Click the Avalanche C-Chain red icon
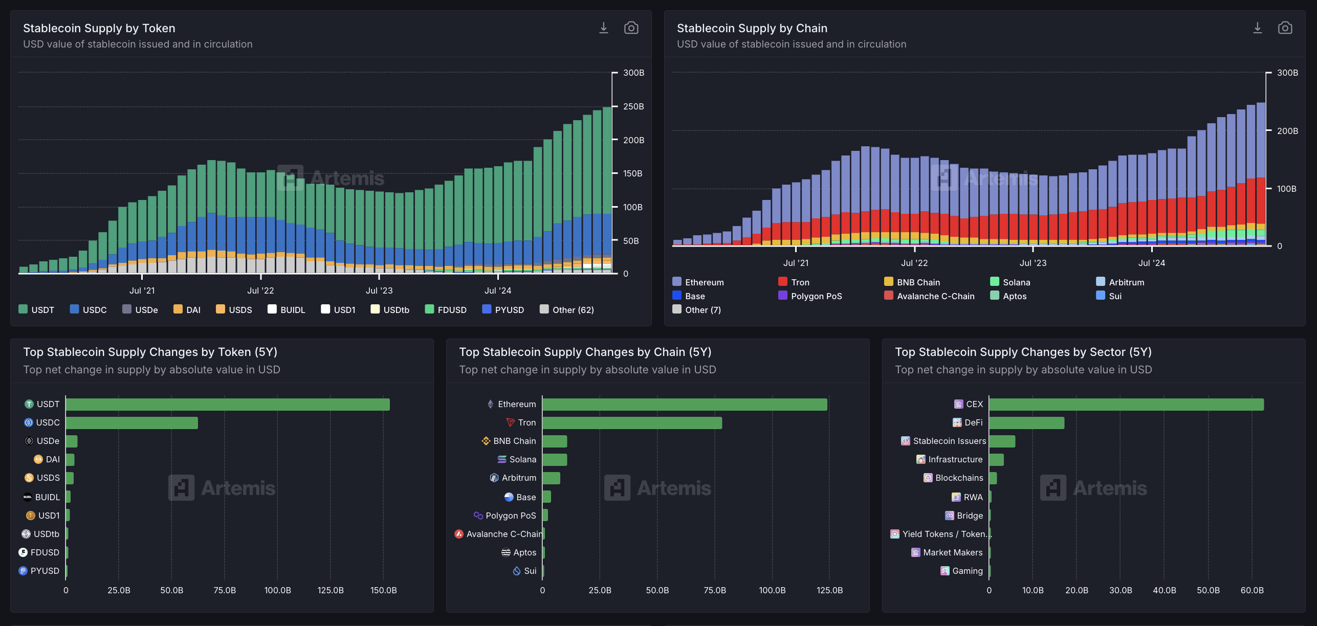 459,534
